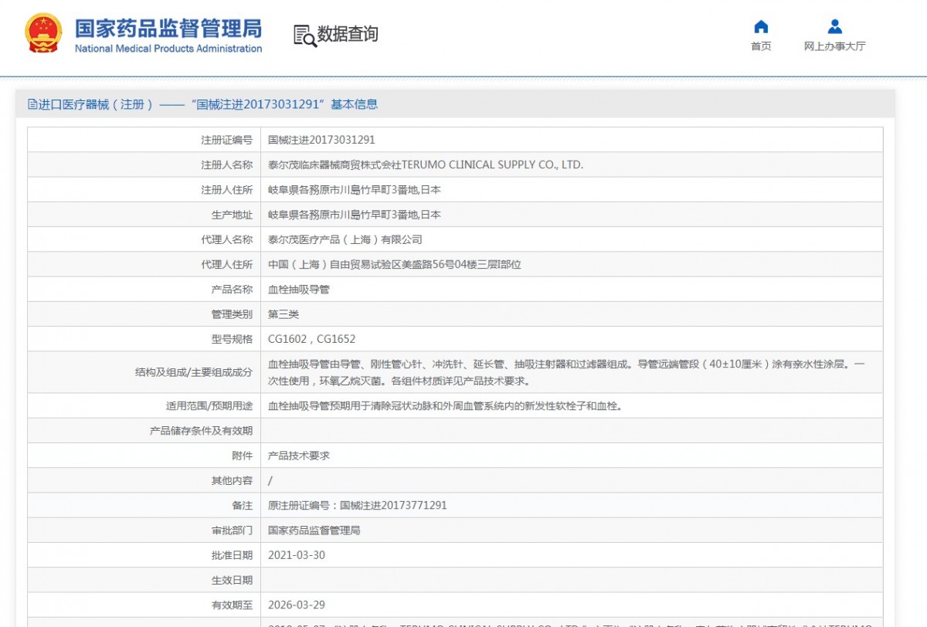The height and width of the screenshot is (627, 927).
Task: Click the 注册人名称 label cell
Action: coord(144,164)
